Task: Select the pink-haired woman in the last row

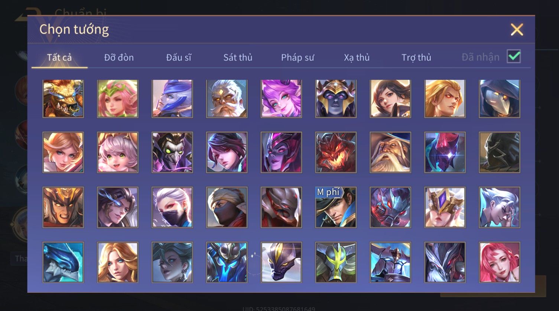Action: click(x=500, y=262)
